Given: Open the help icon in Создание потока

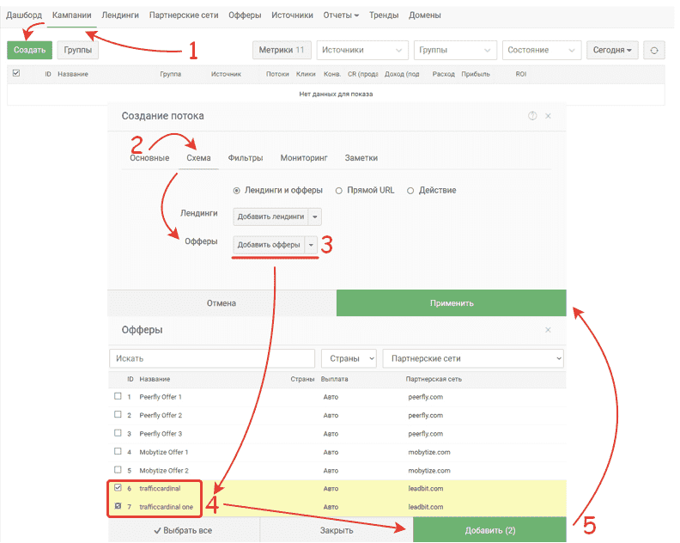Looking at the screenshot, I should click(532, 116).
